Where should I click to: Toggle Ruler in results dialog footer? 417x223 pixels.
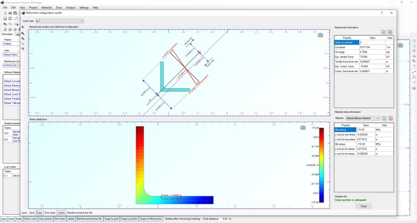[40, 213]
